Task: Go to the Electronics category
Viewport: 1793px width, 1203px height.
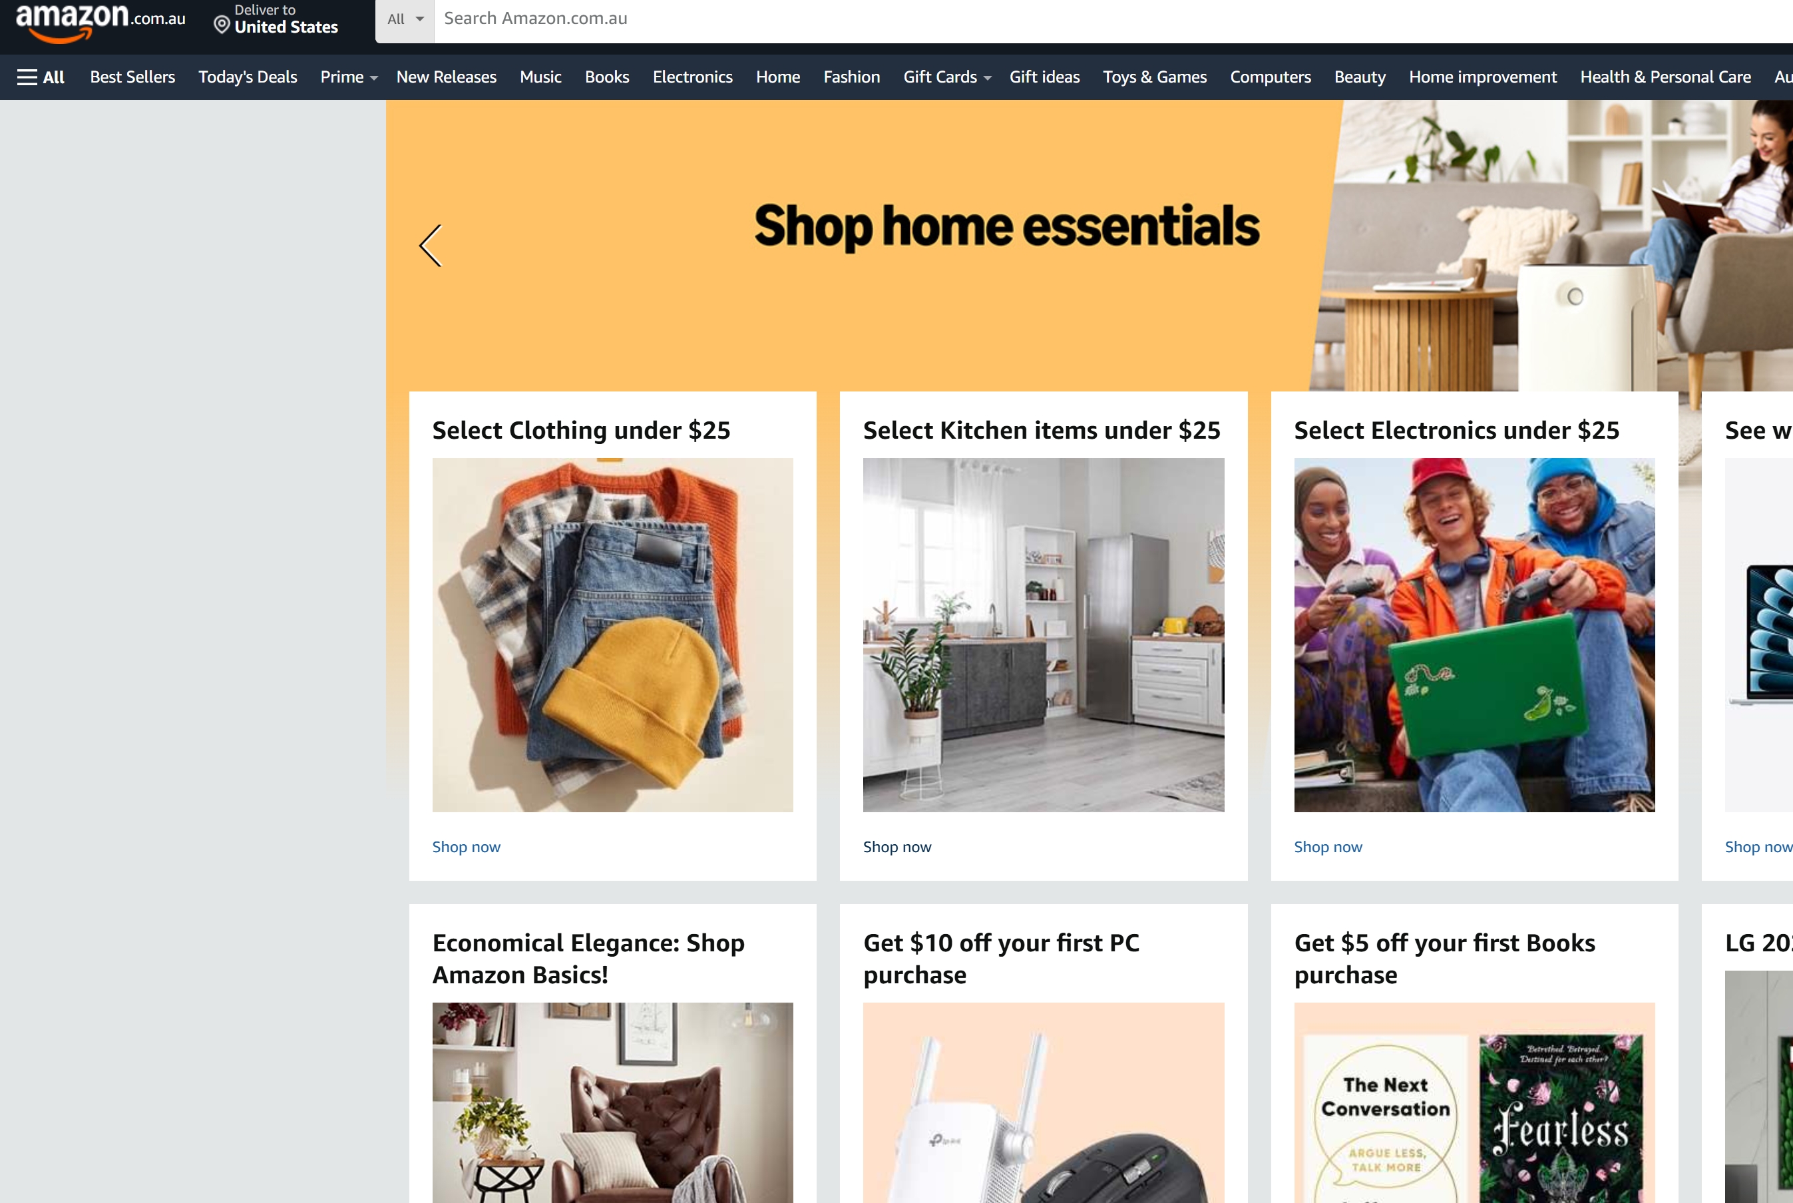Action: coord(692,77)
